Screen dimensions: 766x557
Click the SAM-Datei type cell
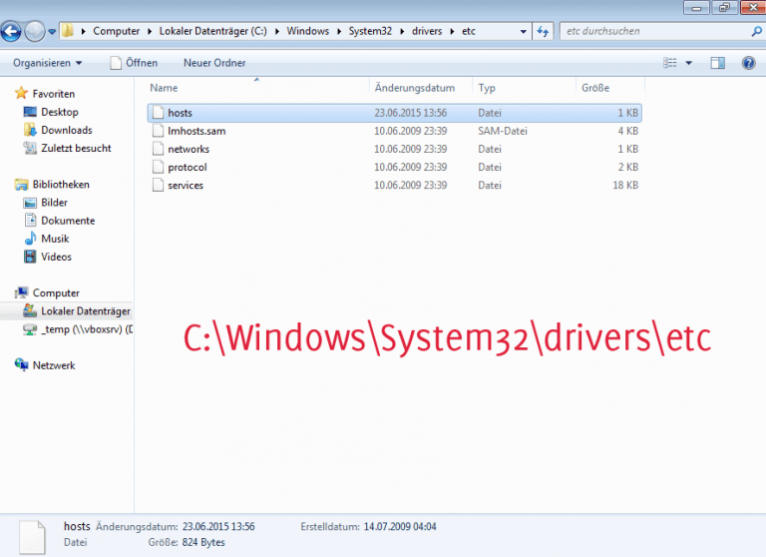(x=503, y=131)
